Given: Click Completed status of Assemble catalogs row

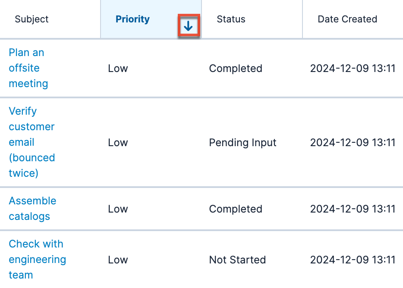Looking at the screenshot, I should (236, 209).
